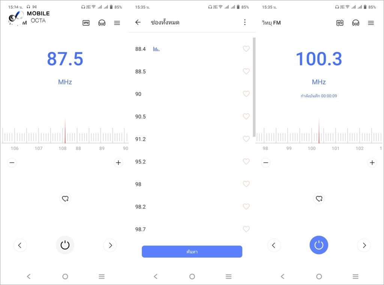Turn off radio power button at 100.3
Screen dimensions: 384x285
coord(319,245)
